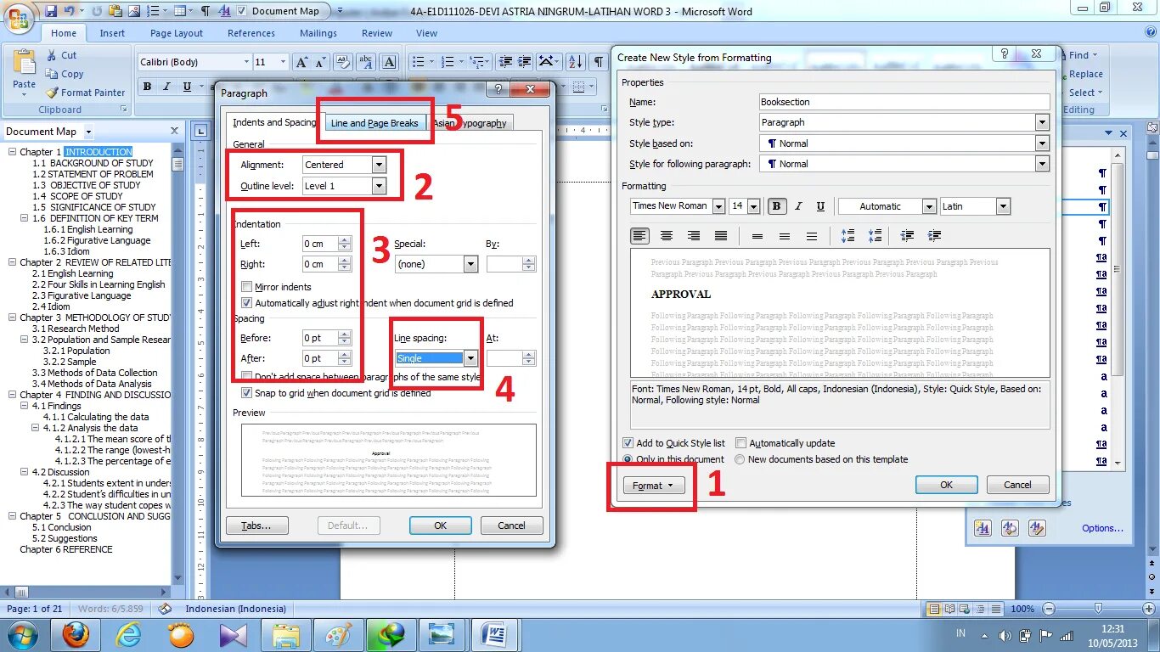Open Line spacing dropdown

tap(470, 358)
